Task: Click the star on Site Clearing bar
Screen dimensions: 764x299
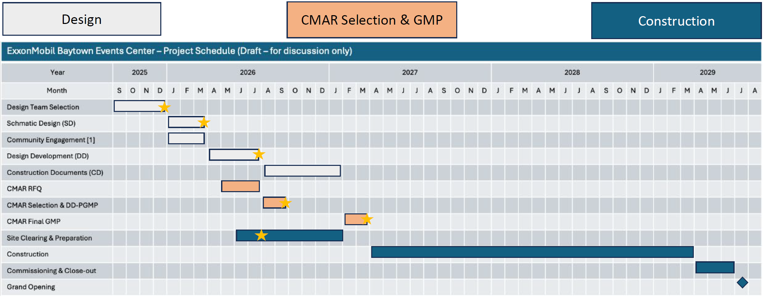Action: [261, 235]
